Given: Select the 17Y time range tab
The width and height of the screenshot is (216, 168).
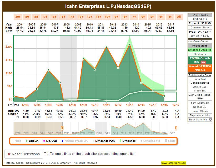Looking at the screenshot, I should [x=45, y=17].
